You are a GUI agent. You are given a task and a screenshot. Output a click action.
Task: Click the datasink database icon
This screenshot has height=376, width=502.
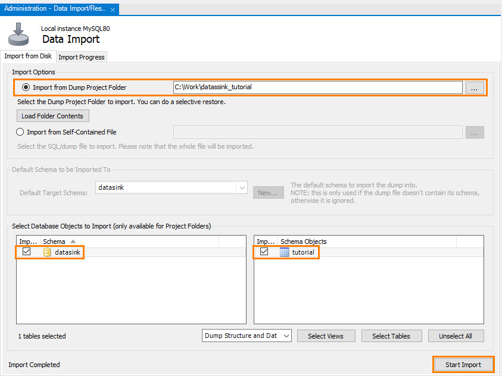(46, 252)
